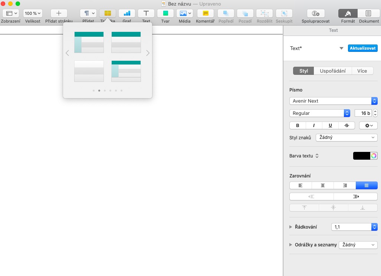Click the Aktualizovat button
This screenshot has width=381, height=276.
click(x=362, y=48)
